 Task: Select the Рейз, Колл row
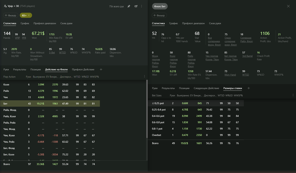(50, 116)
